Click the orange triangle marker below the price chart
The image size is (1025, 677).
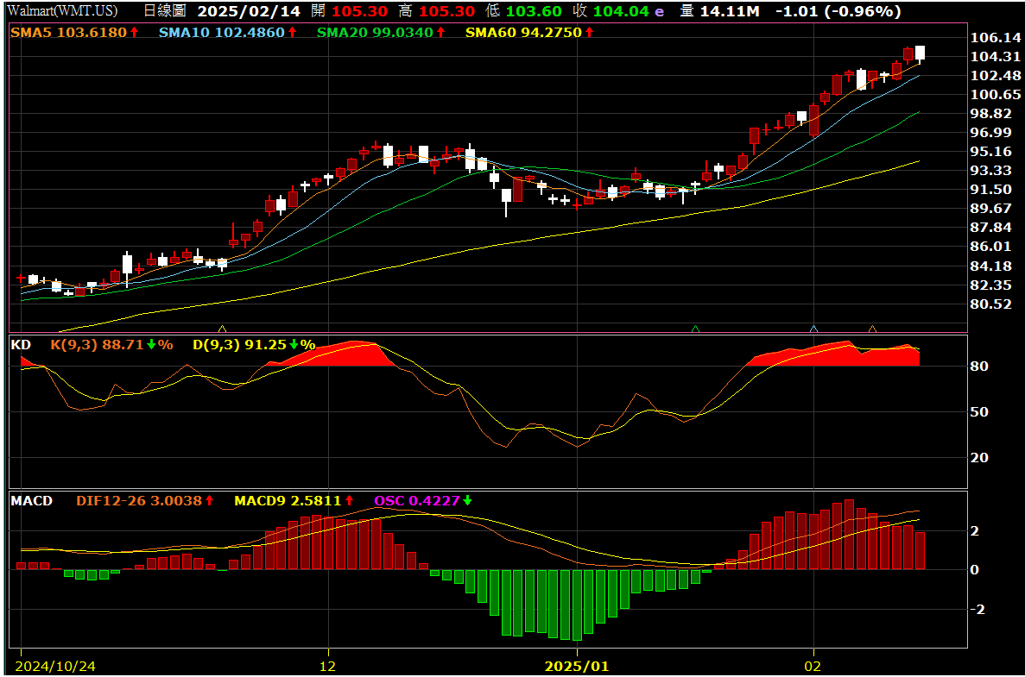[x=872, y=329]
